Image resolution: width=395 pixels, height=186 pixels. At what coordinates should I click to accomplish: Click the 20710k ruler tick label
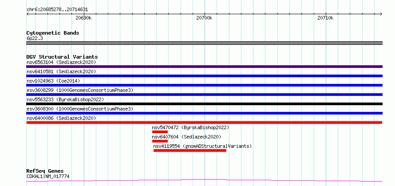325,18
